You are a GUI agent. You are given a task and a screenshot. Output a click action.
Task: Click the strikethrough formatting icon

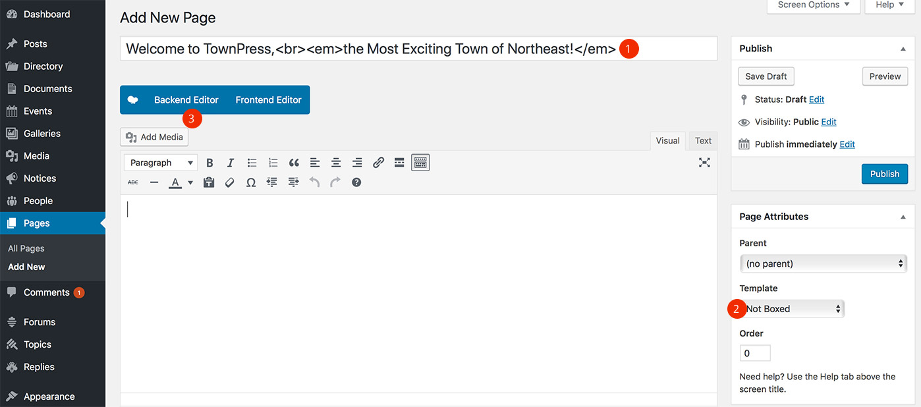pos(133,182)
